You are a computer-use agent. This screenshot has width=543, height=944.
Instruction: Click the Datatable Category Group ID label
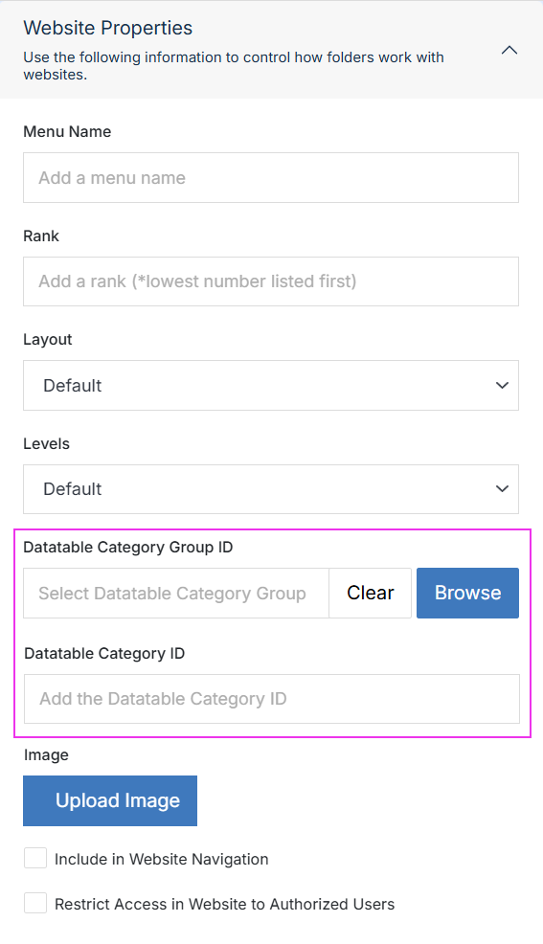tap(128, 548)
